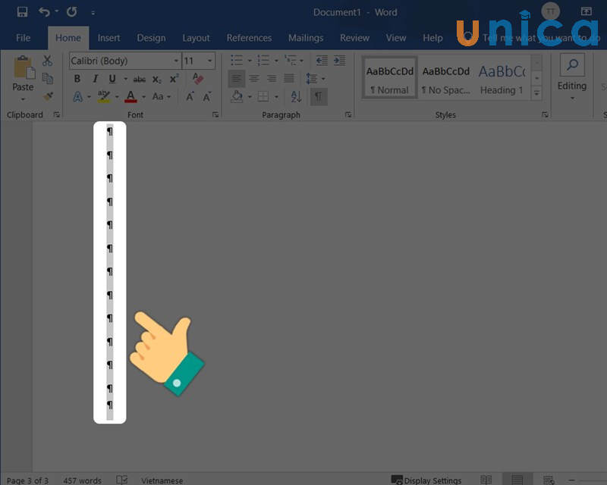Save the document with the floppy icon
Image resolution: width=607 pixels, height=485 pixels.
[x=23, y=12]
